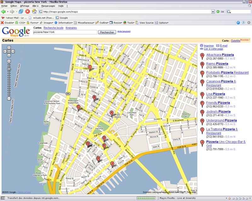
Task: Click the page loading progress bar
Action: pyautogui.click(x=146, y=198)
